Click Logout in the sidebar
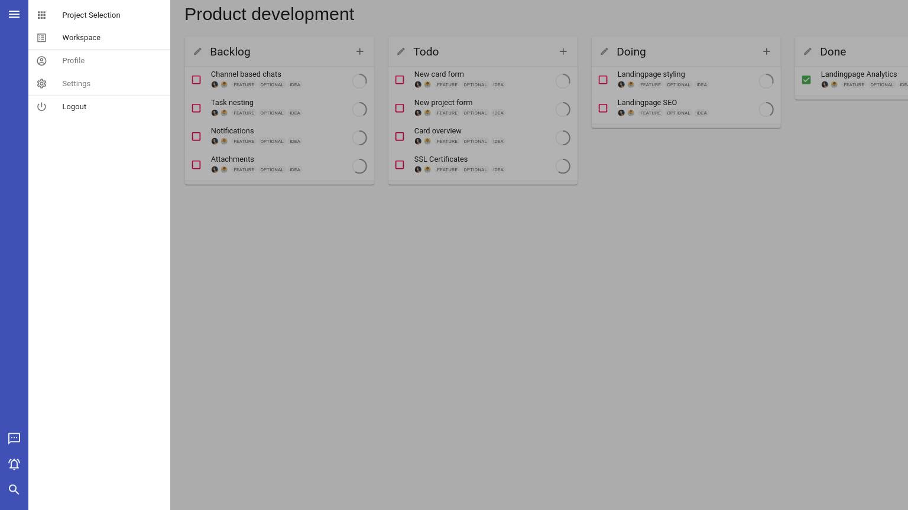This screenshot has width=908, height=510. 74,107
